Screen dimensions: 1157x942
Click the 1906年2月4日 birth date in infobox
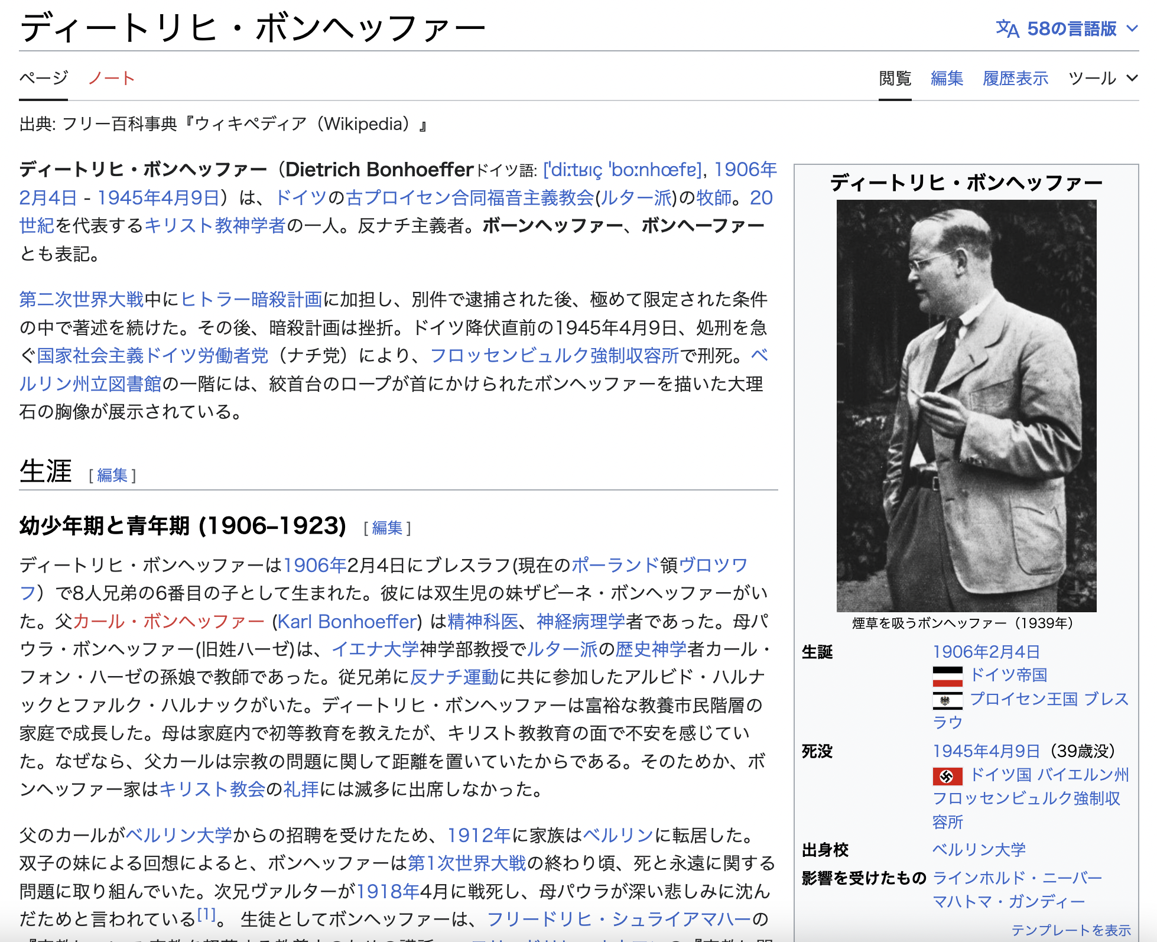click(986, 652)
